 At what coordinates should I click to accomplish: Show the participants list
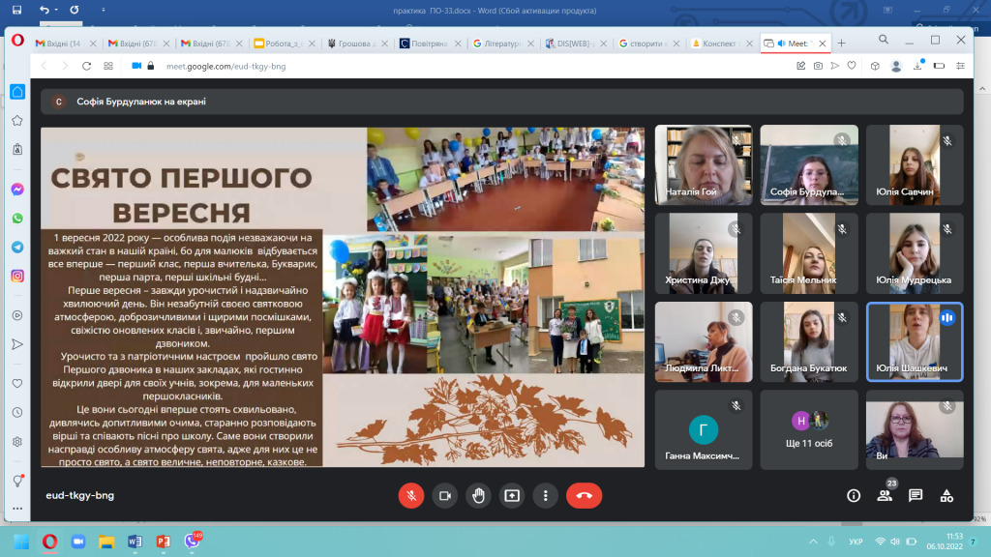(x=884, y=495)
